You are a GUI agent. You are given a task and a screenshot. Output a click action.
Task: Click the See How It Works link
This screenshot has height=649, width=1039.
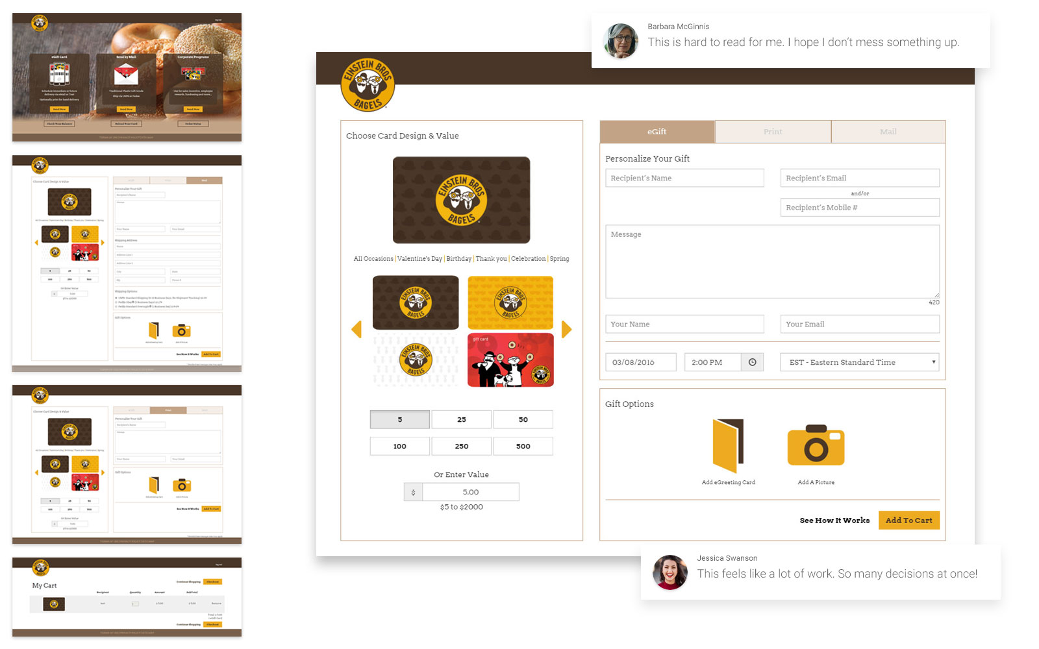point(834,520)
